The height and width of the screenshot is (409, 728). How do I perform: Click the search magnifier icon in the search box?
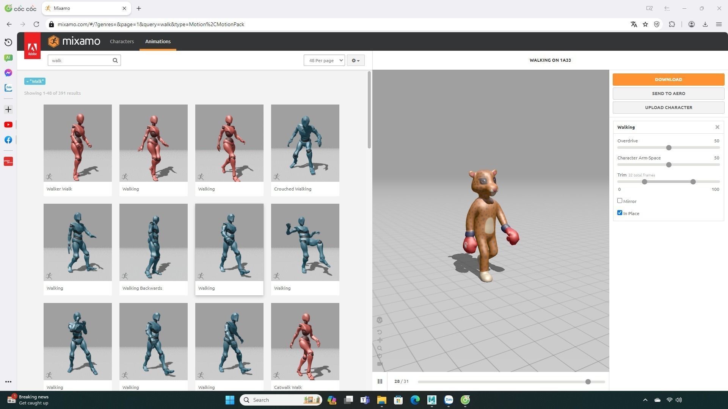pos(115,60)
